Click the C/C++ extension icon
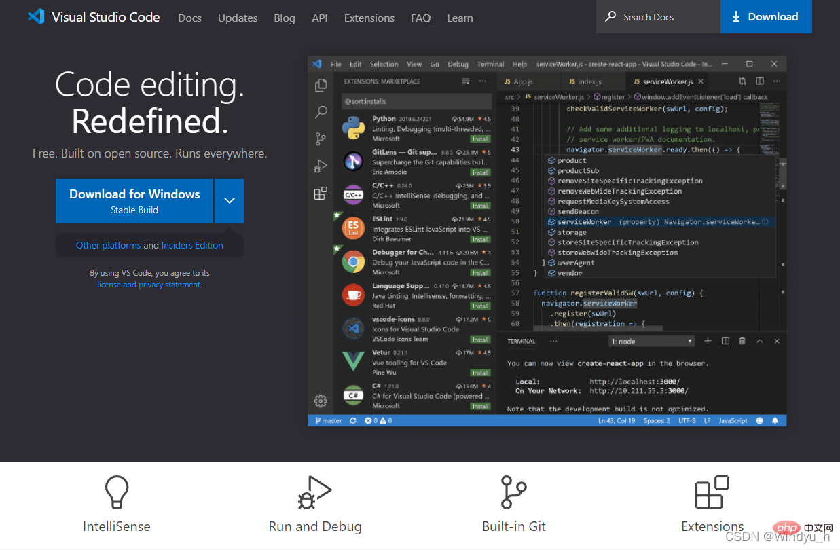The width and height of the screenshot is (840, 550). 353,195
